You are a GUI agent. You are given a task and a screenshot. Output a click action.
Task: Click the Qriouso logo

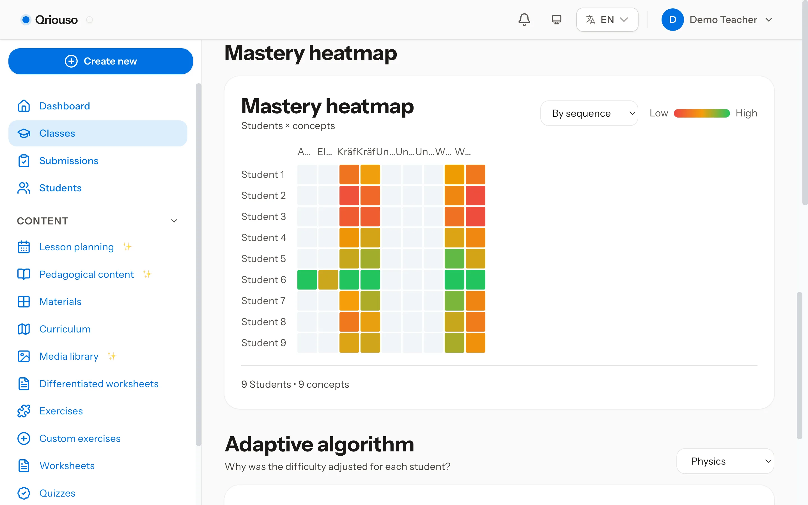49,20
